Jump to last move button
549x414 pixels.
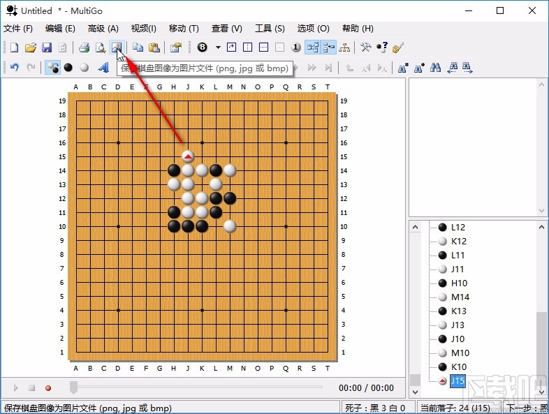(328, 68)
